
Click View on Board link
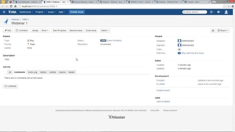pos(163,102)
